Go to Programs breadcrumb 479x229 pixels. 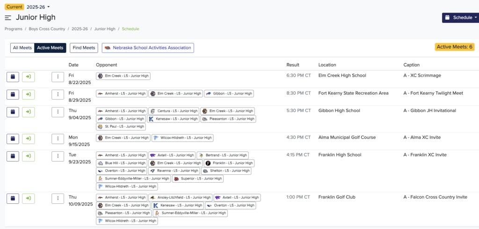pos(14,29)
